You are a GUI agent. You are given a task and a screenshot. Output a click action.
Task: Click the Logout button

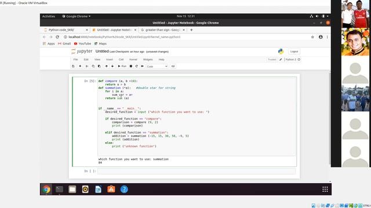pyautogui.click(x=294, y=51)
